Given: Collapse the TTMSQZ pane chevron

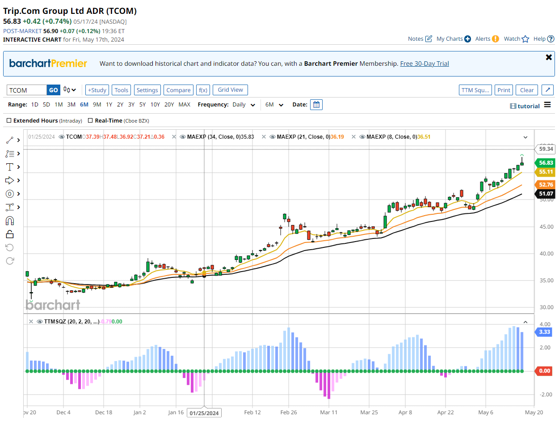Looking at the screenshot, I should tap(525, 322).
